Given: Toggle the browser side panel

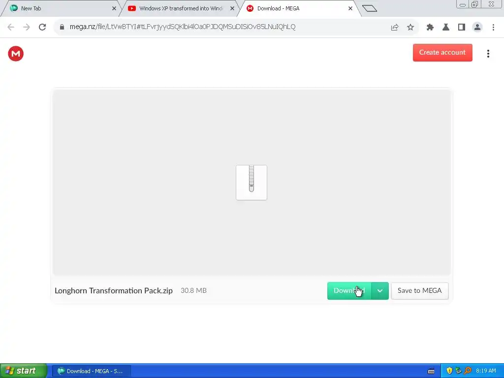Looking at the screenshot, I should tap(462, 28).
